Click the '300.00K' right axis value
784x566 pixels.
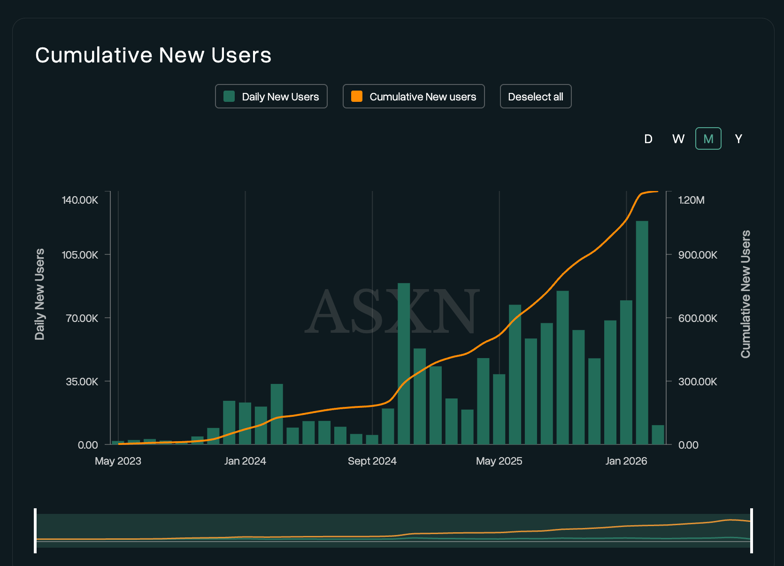(x=698, y=382)
